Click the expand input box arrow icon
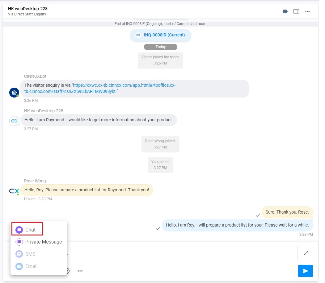Screen dimensions: 325x283 [x=306, y=253]
